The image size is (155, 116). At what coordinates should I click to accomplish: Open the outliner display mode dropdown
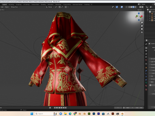tap(147, 7)
